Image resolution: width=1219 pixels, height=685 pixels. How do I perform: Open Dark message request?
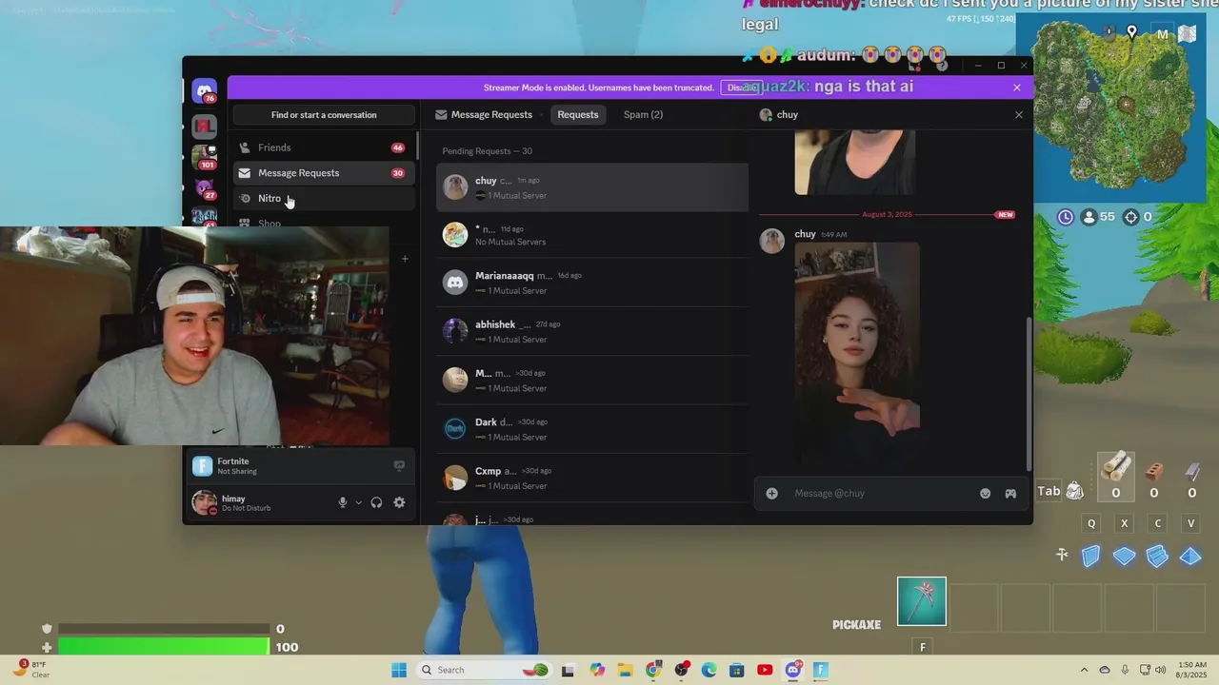click(x=592, y=429)
